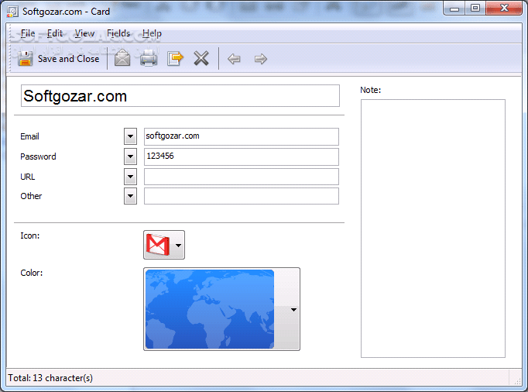Click the envelope email icon in toolbar
The image size is (528, 392).
122,59
